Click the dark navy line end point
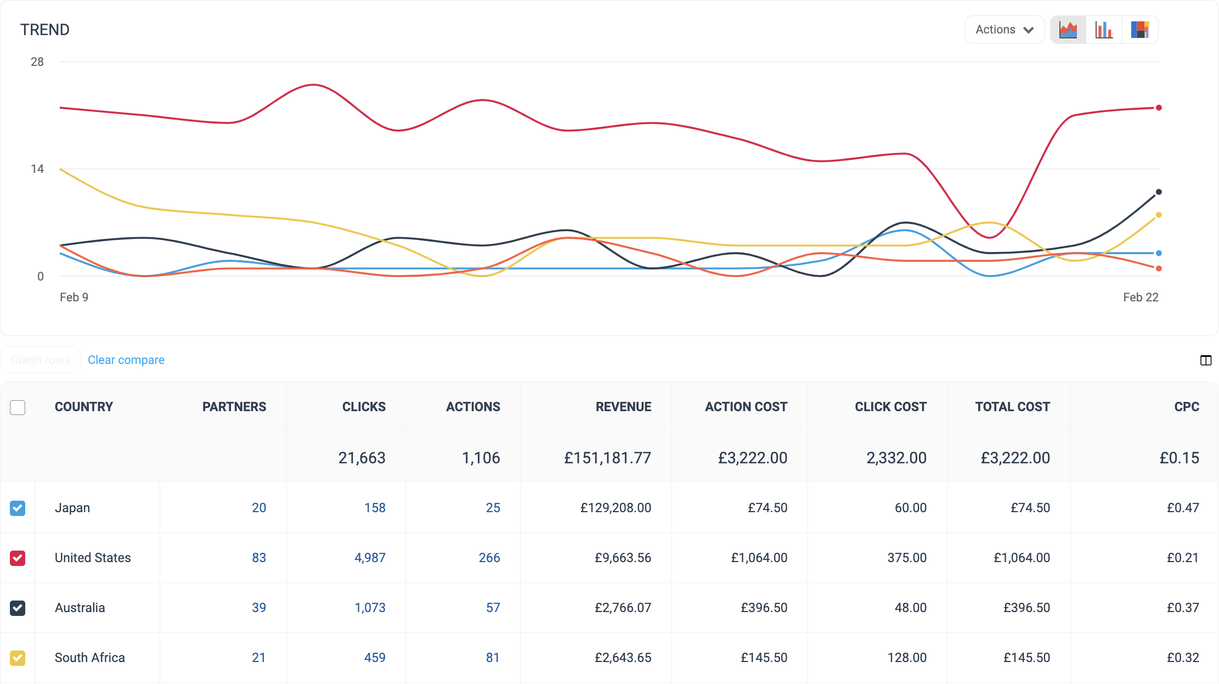Screen dimensions: 1219x684 [1159, 192]
